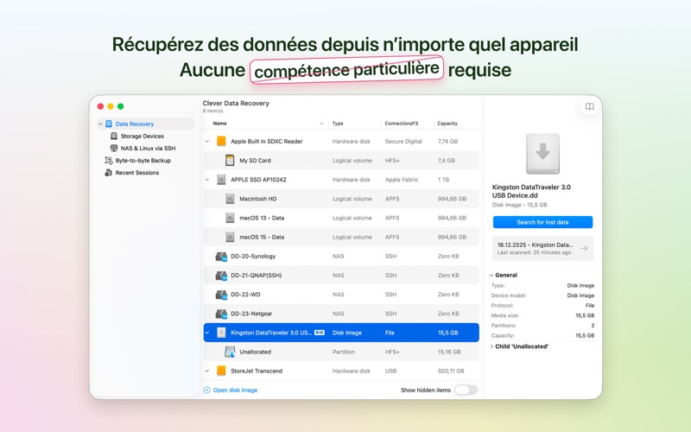Collapse the APPLE SSD AP1024Z row

[207, 180]
